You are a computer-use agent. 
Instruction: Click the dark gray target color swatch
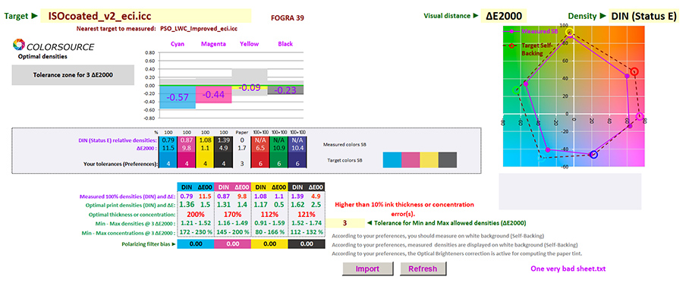(448, 159)
